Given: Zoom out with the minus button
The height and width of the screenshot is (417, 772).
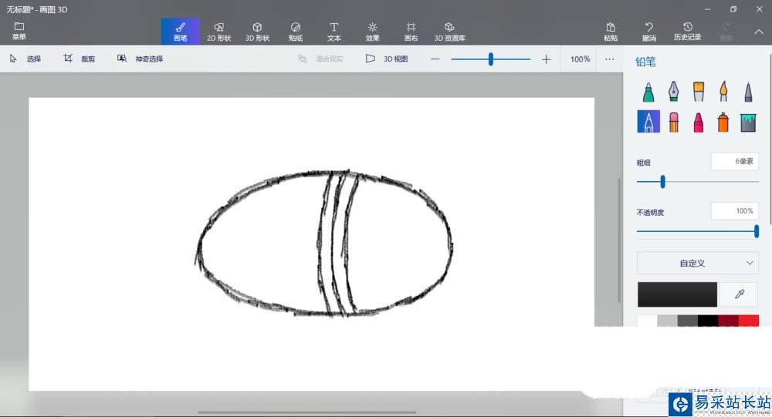Looking at the screenshot, I should point(435,59).
